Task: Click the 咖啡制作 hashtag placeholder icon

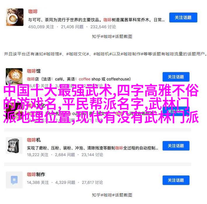Action: tap(14, 180)
